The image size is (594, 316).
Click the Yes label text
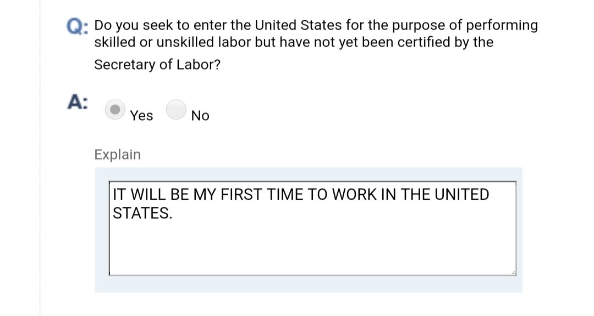click(141, 116)
